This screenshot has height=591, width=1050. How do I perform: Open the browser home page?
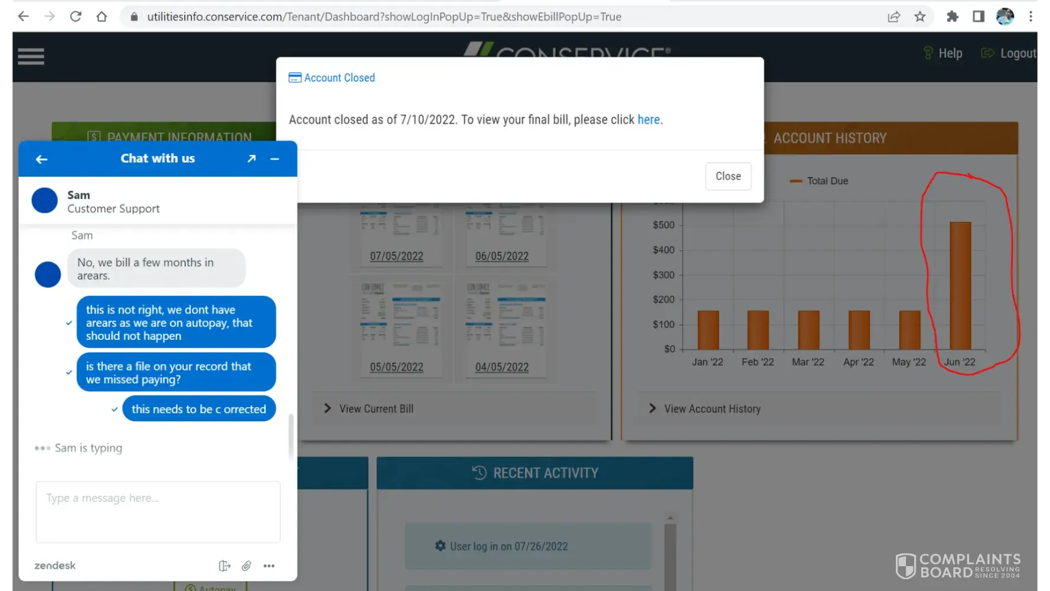(x=102, y=17)
